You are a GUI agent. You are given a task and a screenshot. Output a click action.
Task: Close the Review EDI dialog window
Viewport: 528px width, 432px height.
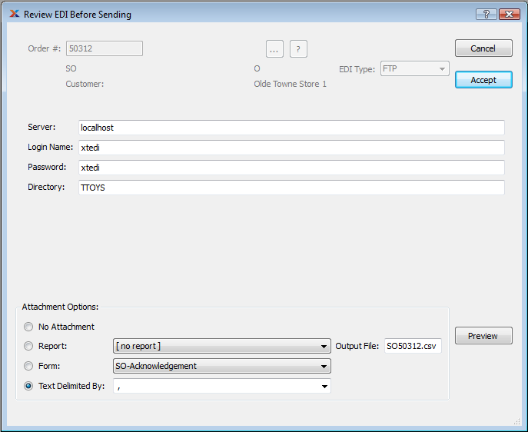[508, 14]
